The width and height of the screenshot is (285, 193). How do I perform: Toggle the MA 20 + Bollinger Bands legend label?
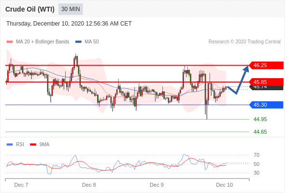click(43, 42)
